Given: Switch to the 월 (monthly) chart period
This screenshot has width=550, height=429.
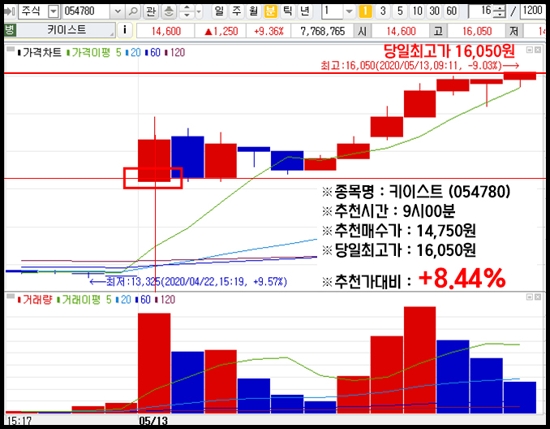Looking at the screenshot, I should [253, 11].
